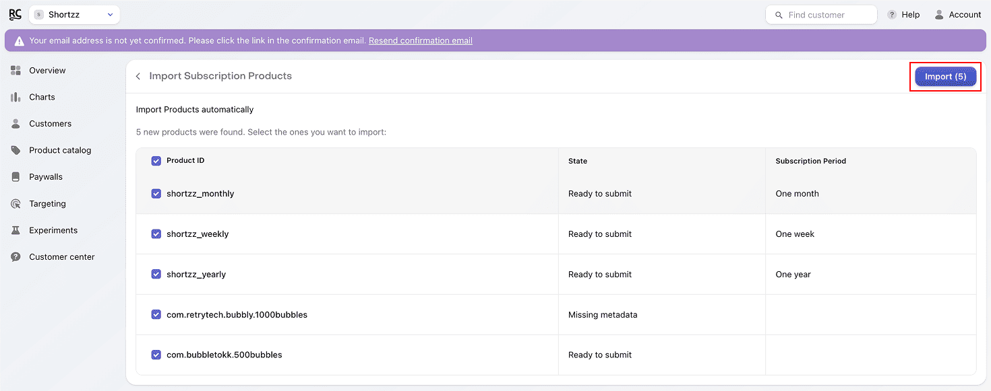
Task: Uncheck the shortzz_yearly product
Action: point(156,274)
